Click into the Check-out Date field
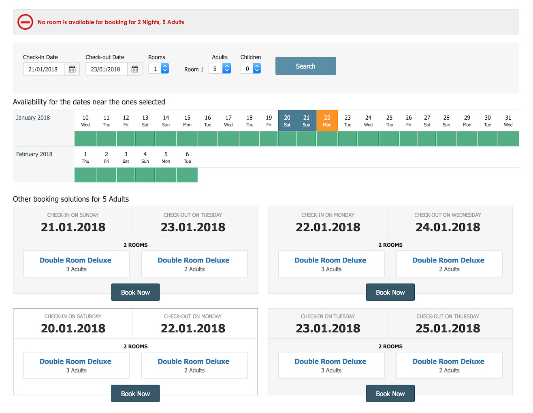Image resolution: width=533 pixels, height=413 pixels. point(106,69)
